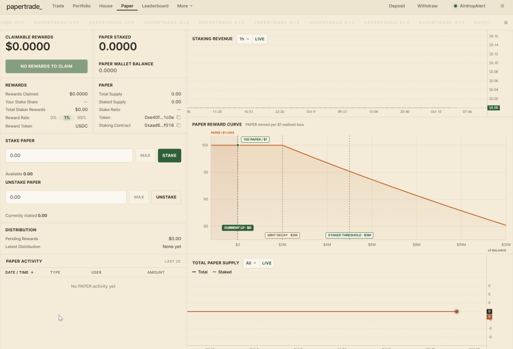Toggle LIVE on Staking Revenue chart
The image size is (513, 349).
[x=260, y=39]
